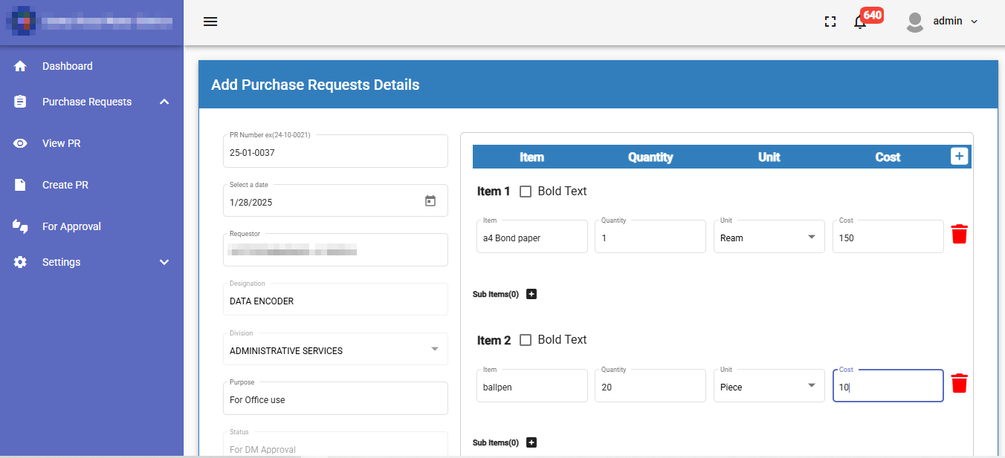This screenshot has height=458, width=1005.
Task: Add sub item under Item 1
Action: [x=531, y=294]
